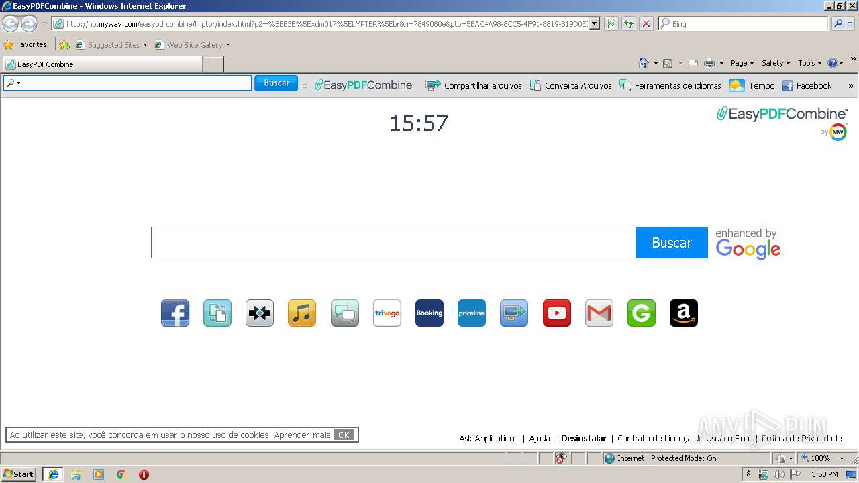Click the Back navigation button
Screen dimensions: 859x483
10,23
